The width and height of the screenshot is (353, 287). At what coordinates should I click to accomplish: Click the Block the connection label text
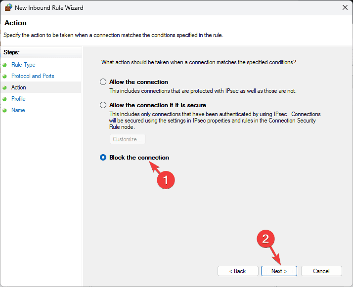pos(139,158)
